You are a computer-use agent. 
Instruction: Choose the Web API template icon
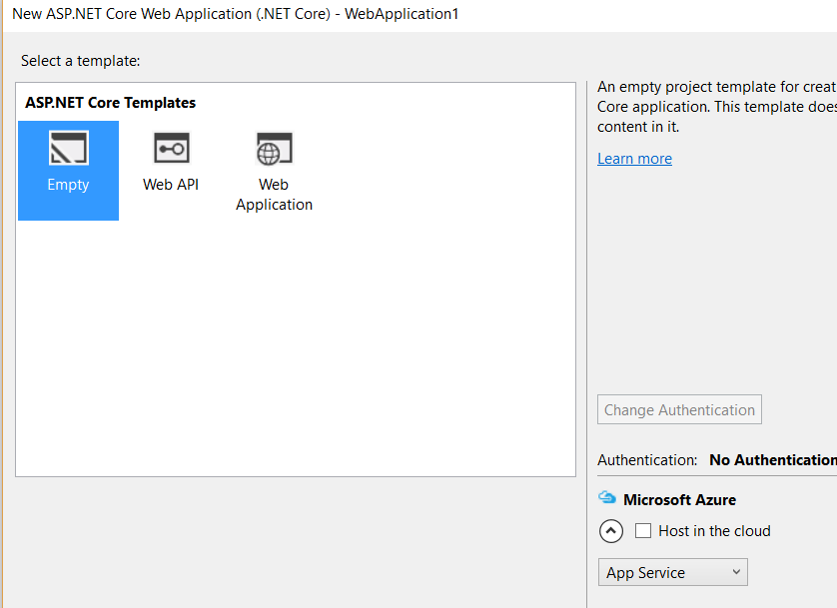tap(172, 148)
